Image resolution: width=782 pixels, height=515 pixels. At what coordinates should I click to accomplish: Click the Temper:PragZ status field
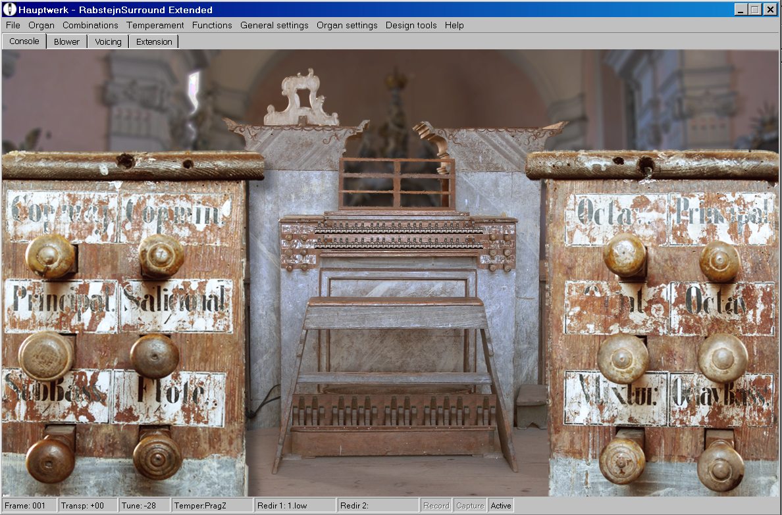point(212,506)
